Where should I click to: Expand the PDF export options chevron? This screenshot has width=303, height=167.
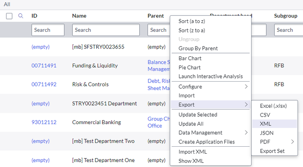tap(292, 142)
